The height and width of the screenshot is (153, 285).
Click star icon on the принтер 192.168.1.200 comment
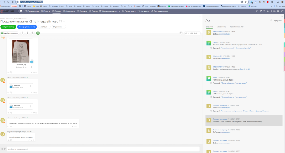78,126
